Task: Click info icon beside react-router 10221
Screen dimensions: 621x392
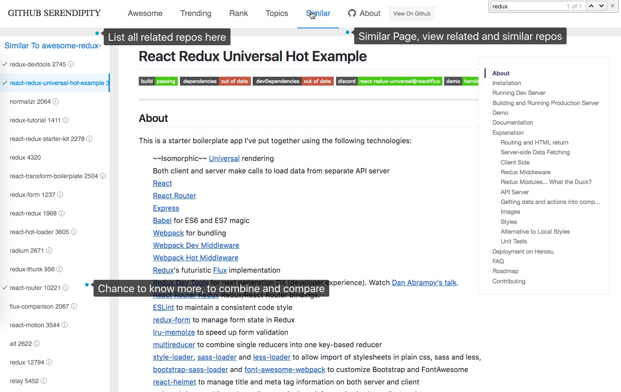Action: [66, 288]
